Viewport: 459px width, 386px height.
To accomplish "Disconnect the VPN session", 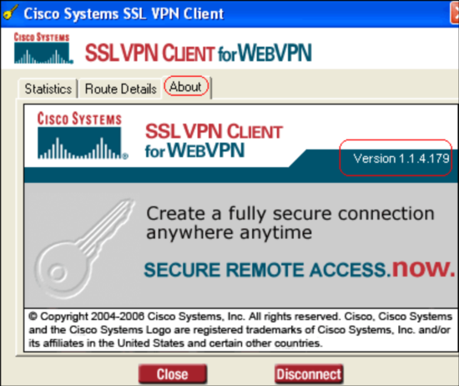I will pos(309,374).
